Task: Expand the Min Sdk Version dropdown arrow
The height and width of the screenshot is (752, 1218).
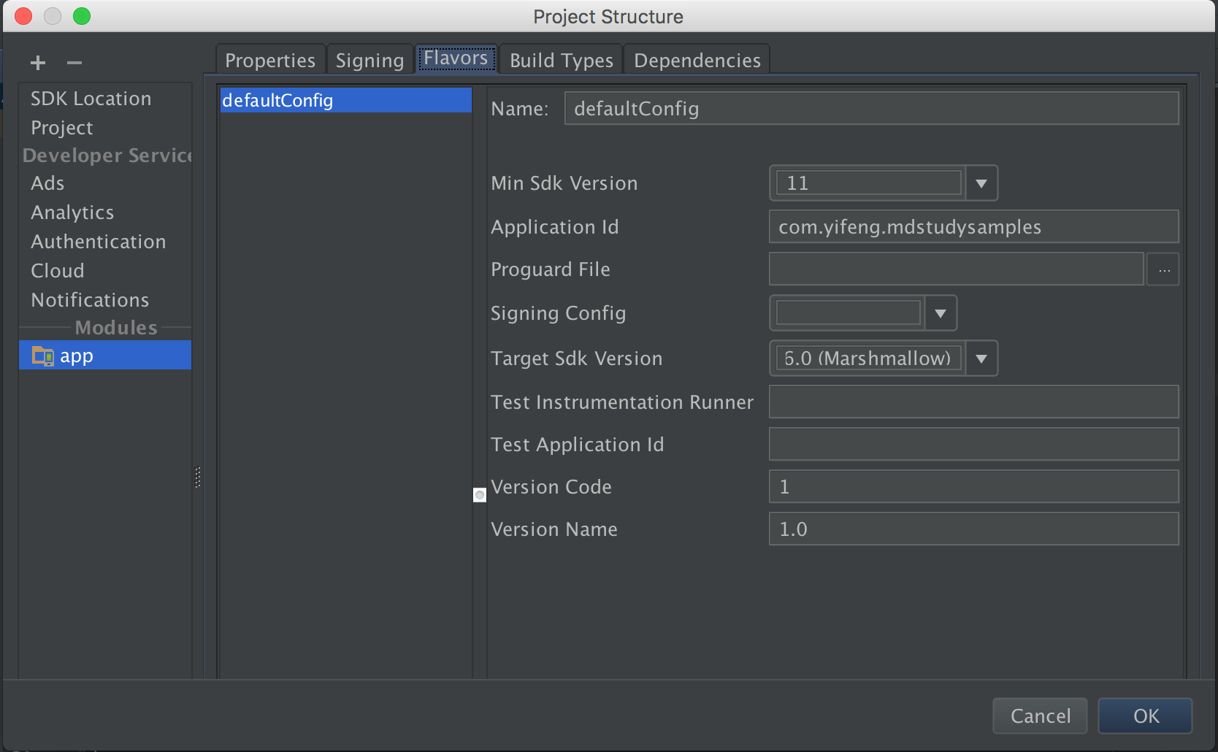Action: (981, 183)
